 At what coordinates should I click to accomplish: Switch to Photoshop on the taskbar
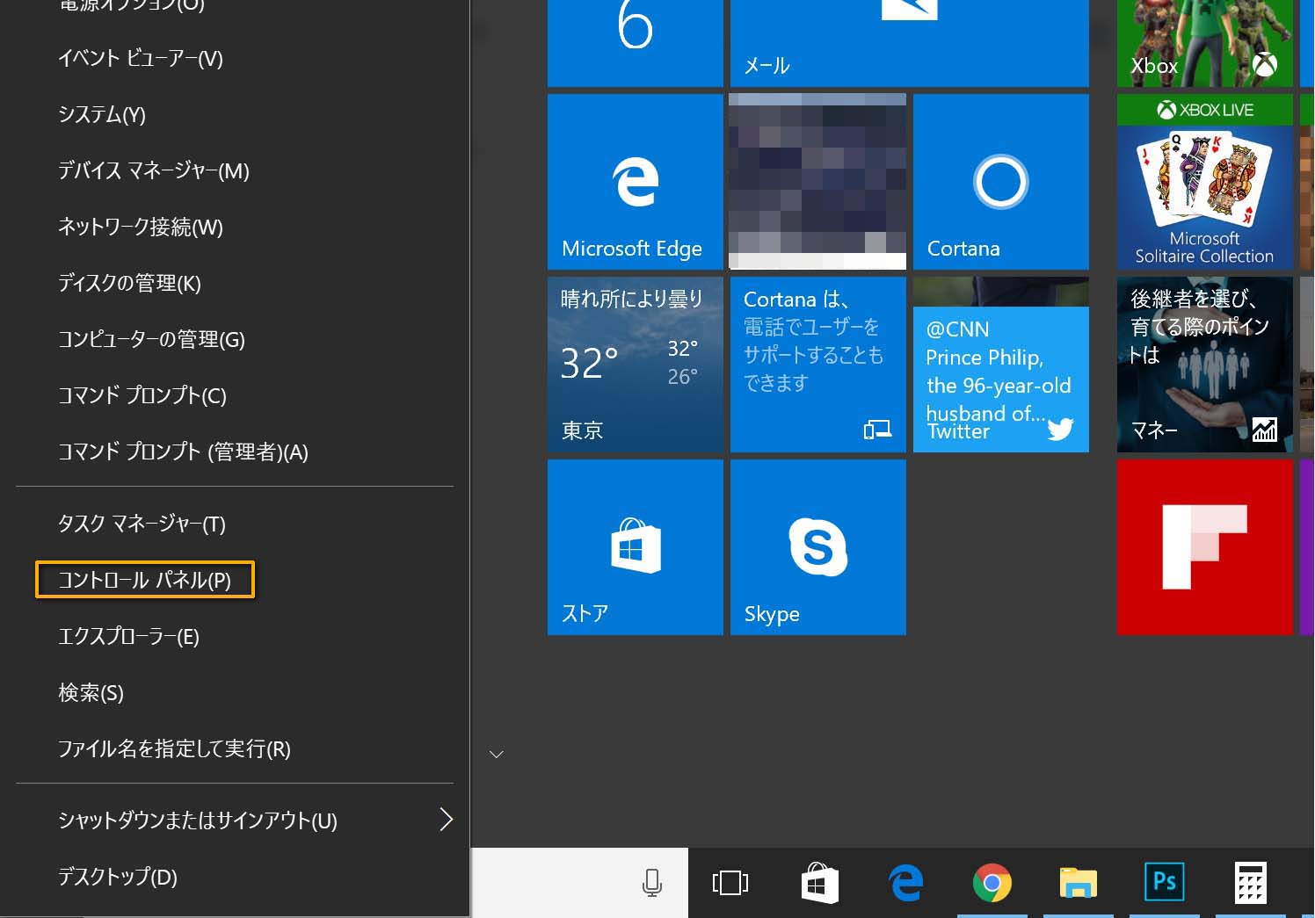coord(1165,882)
